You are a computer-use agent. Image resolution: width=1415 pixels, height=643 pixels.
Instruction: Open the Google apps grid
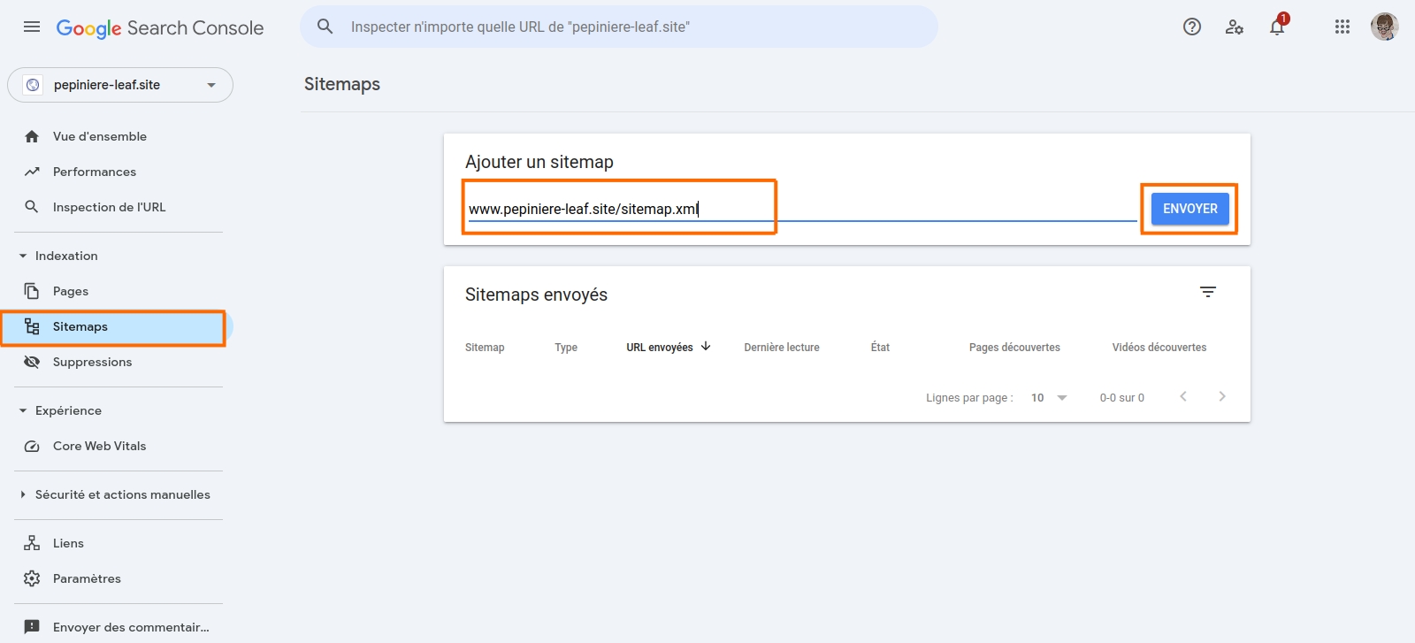click(1342, 27)
